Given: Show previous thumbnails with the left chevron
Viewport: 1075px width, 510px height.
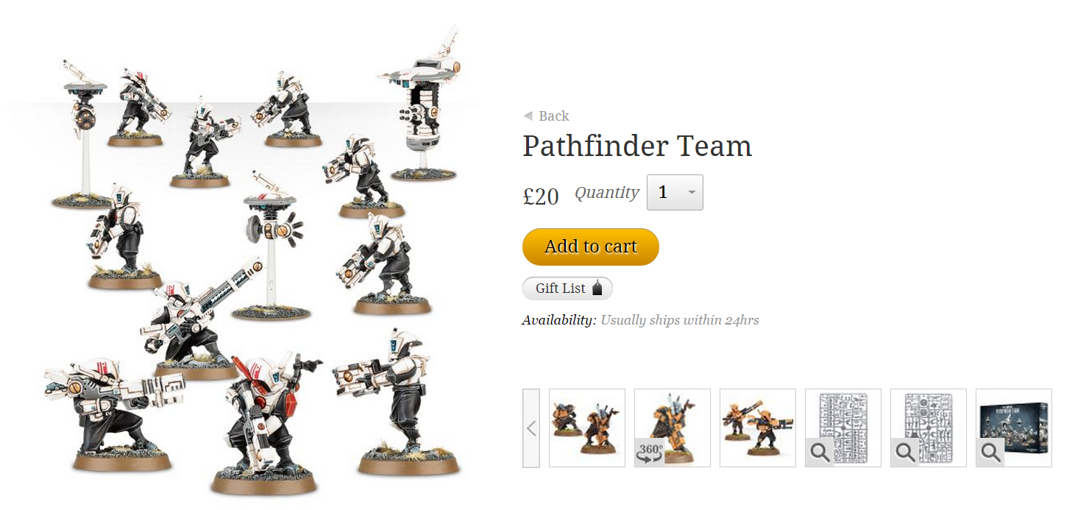Looking at the screenshot, I should (x=531, y=428).
